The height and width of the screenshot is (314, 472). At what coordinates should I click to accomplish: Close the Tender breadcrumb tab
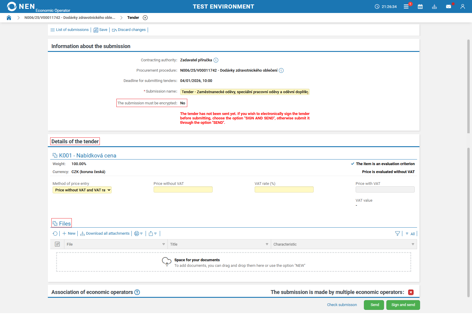[145, 18]
